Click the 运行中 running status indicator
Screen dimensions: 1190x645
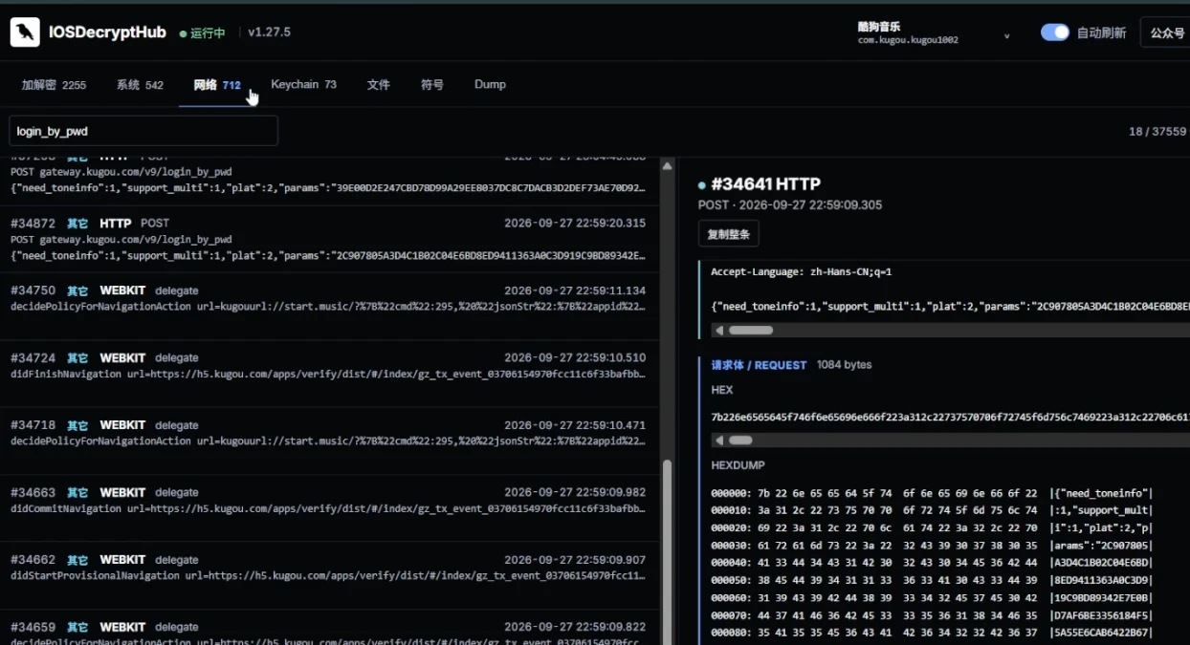(202, 32)
